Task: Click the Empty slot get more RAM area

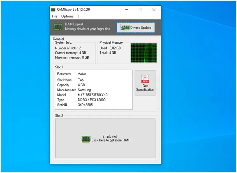Action: tap(105, 138)
